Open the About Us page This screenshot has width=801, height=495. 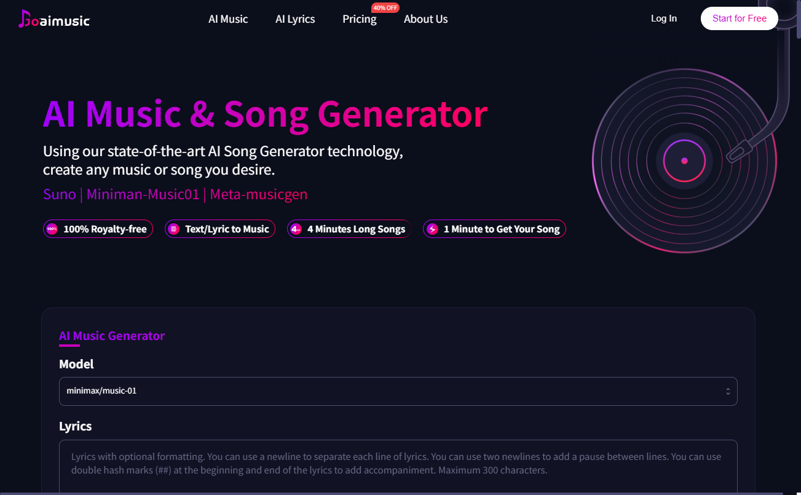pos(425,19)
